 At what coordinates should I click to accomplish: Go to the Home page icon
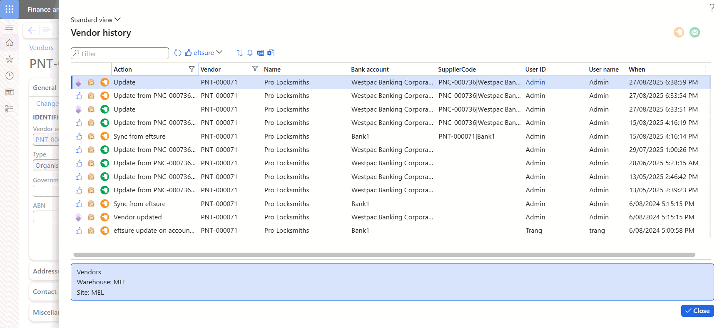[x=9, y=42]
